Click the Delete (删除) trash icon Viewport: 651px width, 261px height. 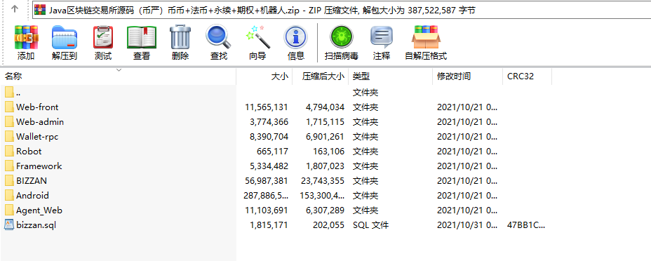tap(180, 43)
